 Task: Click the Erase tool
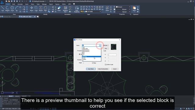point(59,9)
